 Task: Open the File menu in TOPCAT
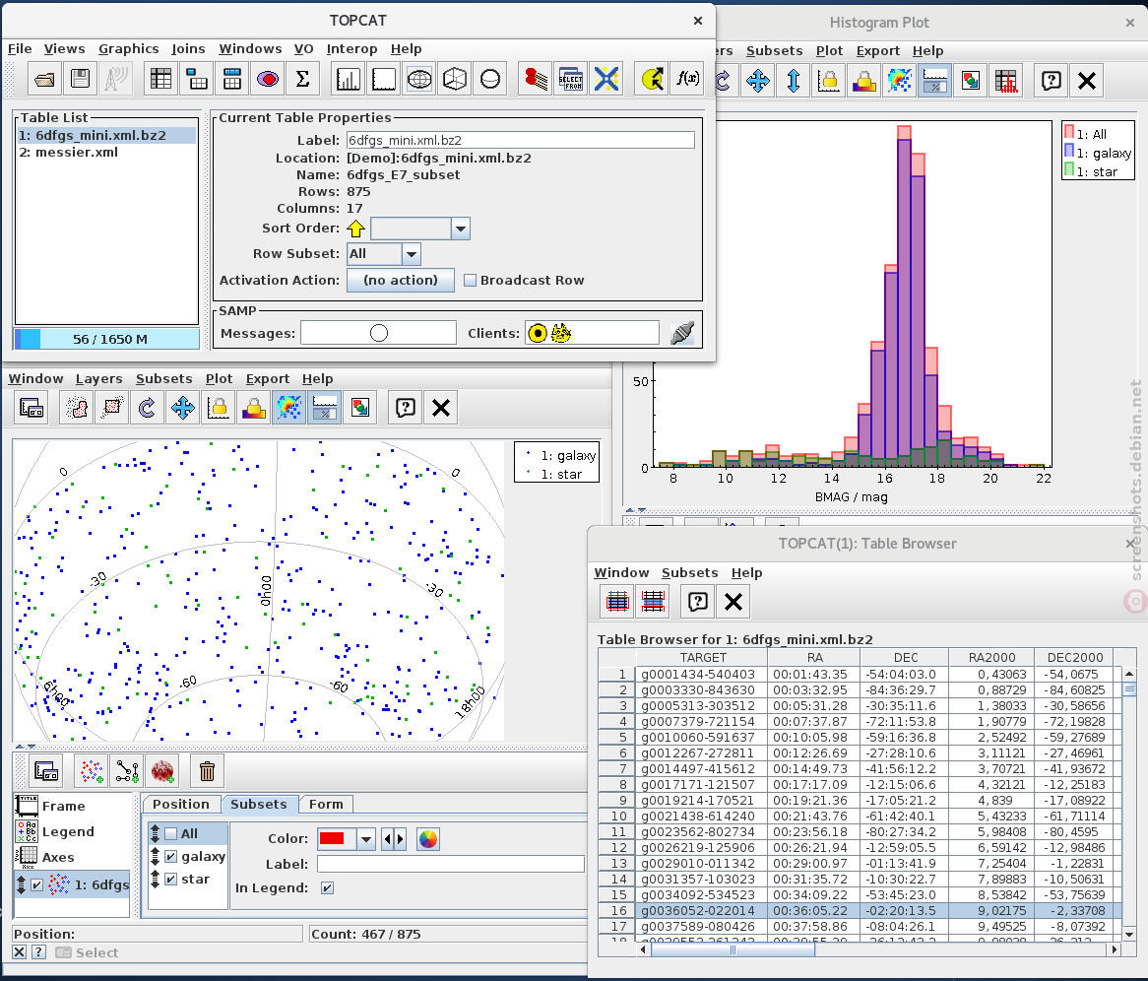click(x=20, y=49)
